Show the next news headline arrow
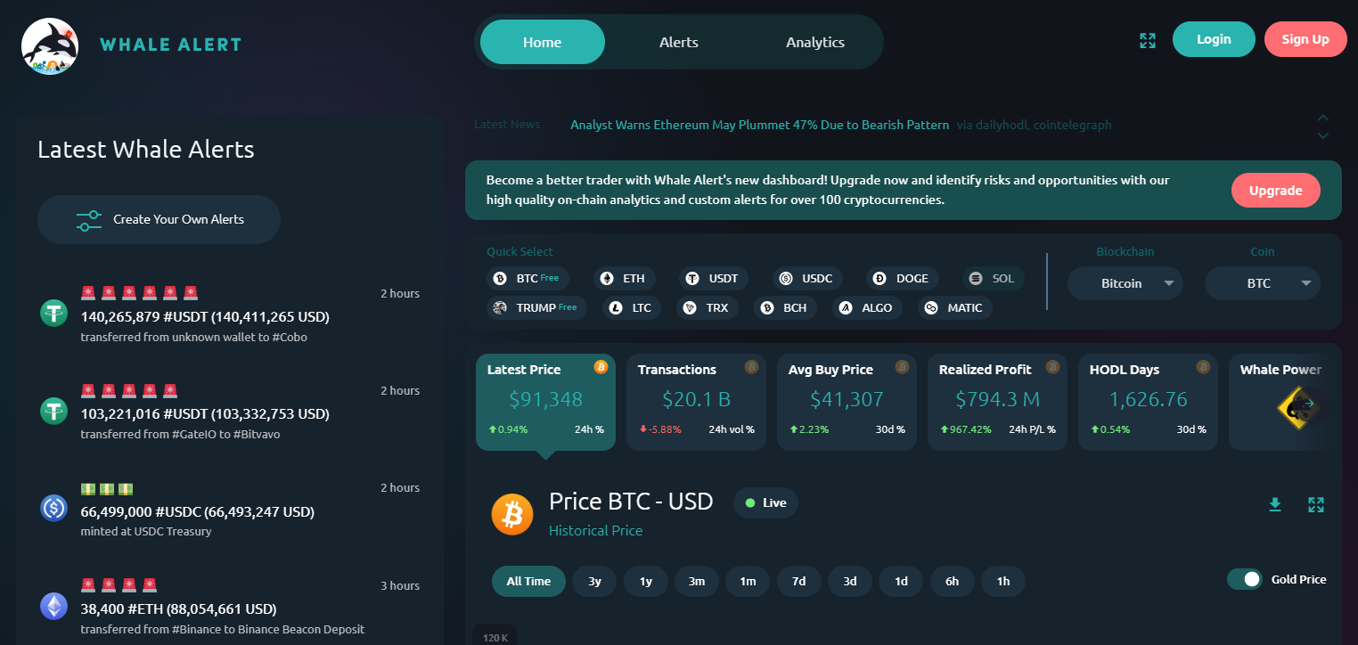The image size is (1358, 645). (1323, 135)
